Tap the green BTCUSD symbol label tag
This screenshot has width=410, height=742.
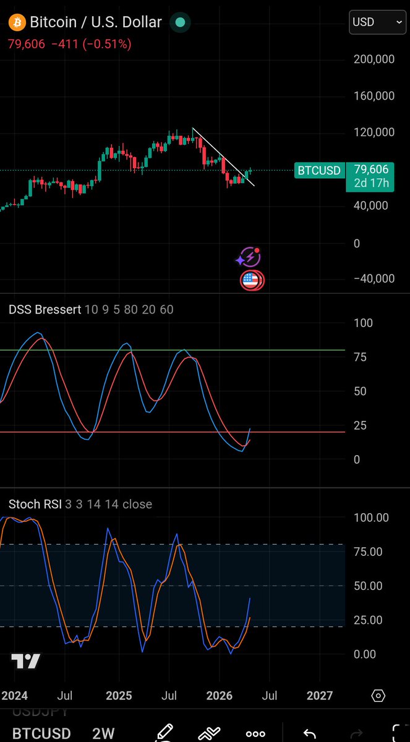tap(319, 170)
